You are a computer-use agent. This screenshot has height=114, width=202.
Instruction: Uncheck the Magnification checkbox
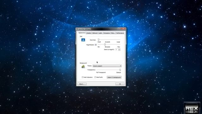(96, 45)
